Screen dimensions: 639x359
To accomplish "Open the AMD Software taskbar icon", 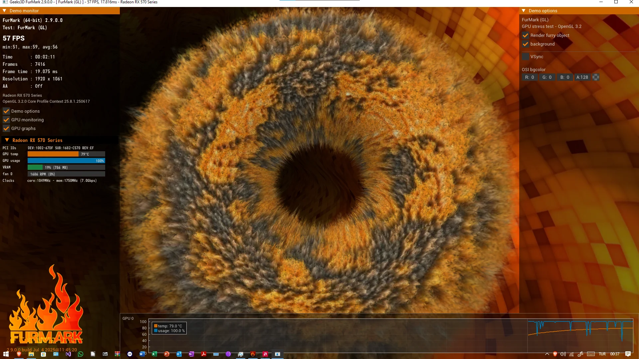I will click(265, 354).
